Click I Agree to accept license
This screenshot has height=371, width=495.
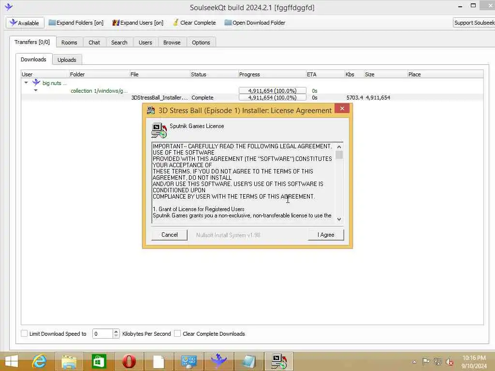coord(326,235)
